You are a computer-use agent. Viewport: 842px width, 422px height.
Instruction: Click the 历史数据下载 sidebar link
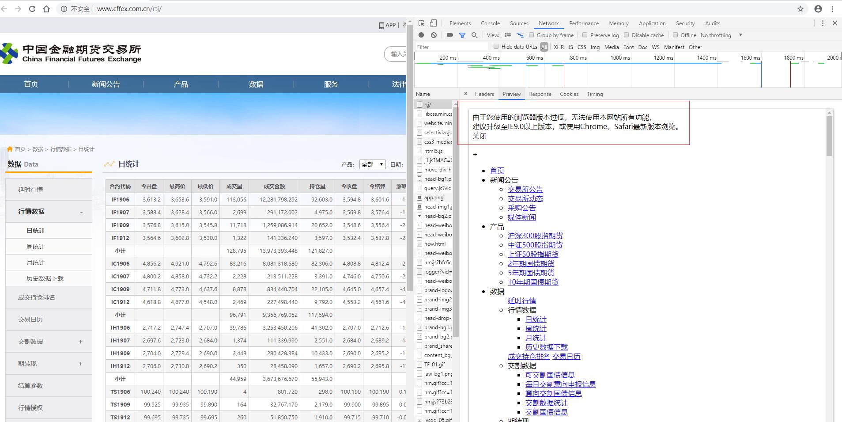[x=45, y=278]
